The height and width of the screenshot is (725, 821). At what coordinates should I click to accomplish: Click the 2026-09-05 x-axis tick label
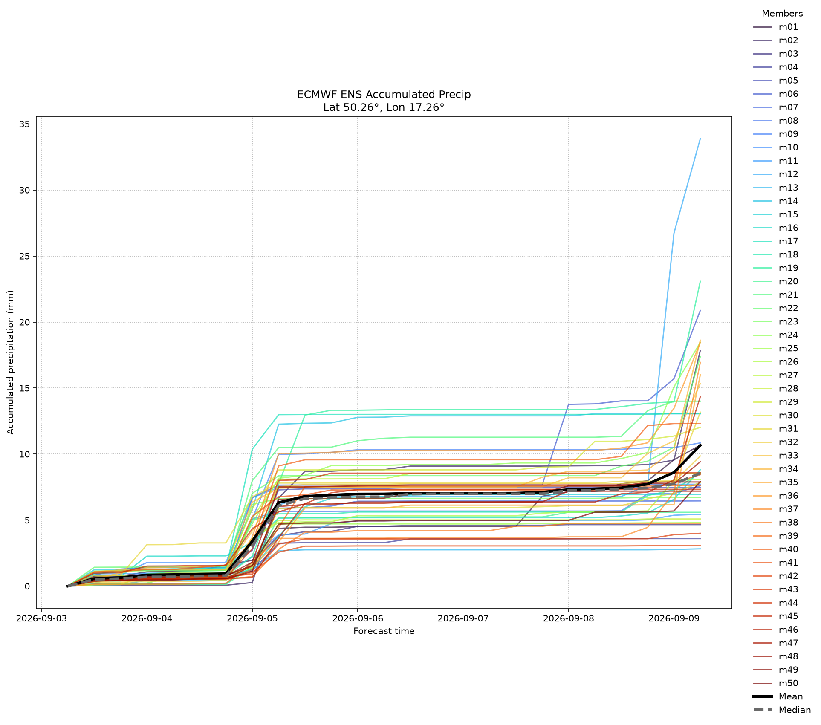click(x=252, y=618)
